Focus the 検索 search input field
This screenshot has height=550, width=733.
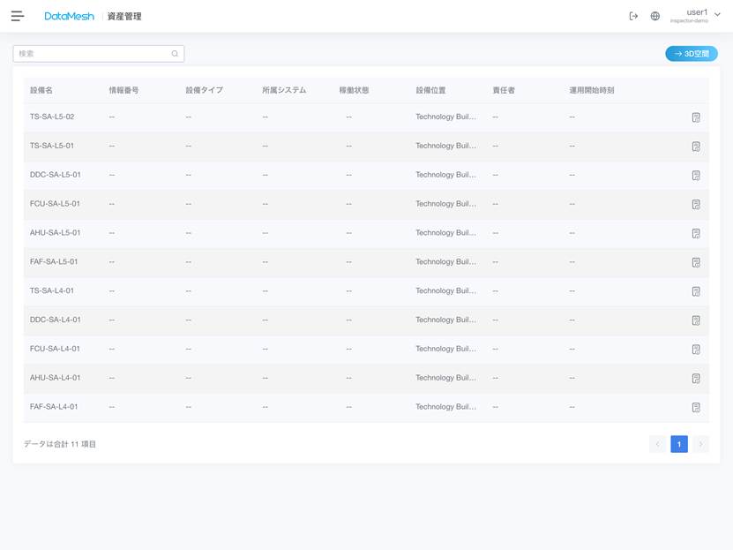[x=92, y=54]
